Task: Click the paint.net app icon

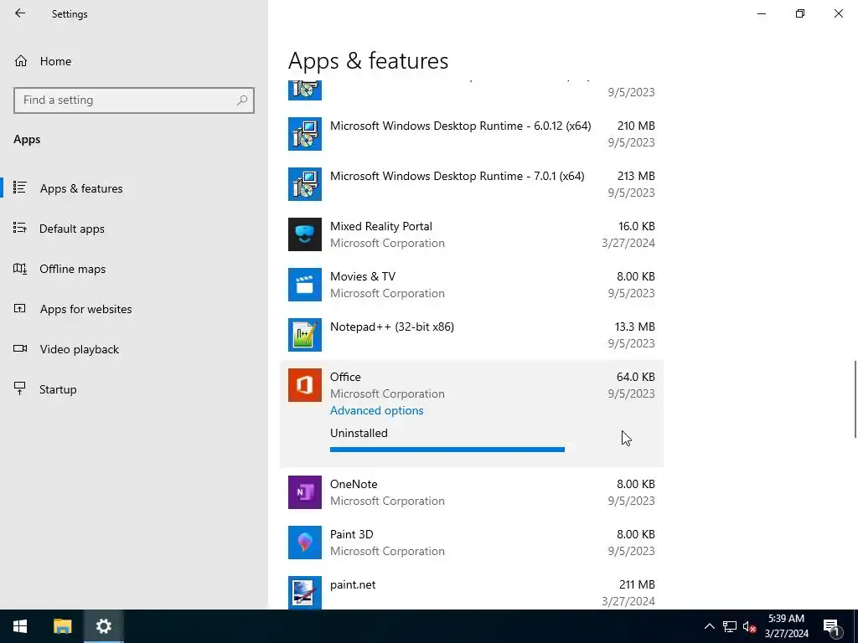Action: click(x=305, y=594)
